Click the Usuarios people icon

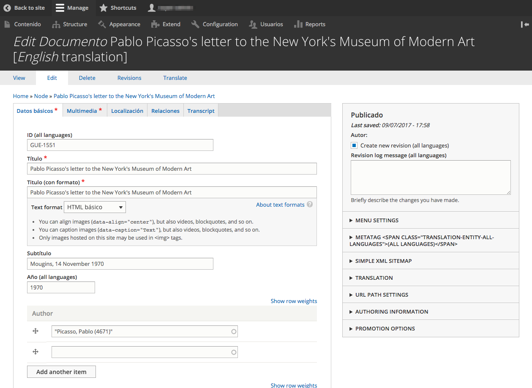point(253,25)
